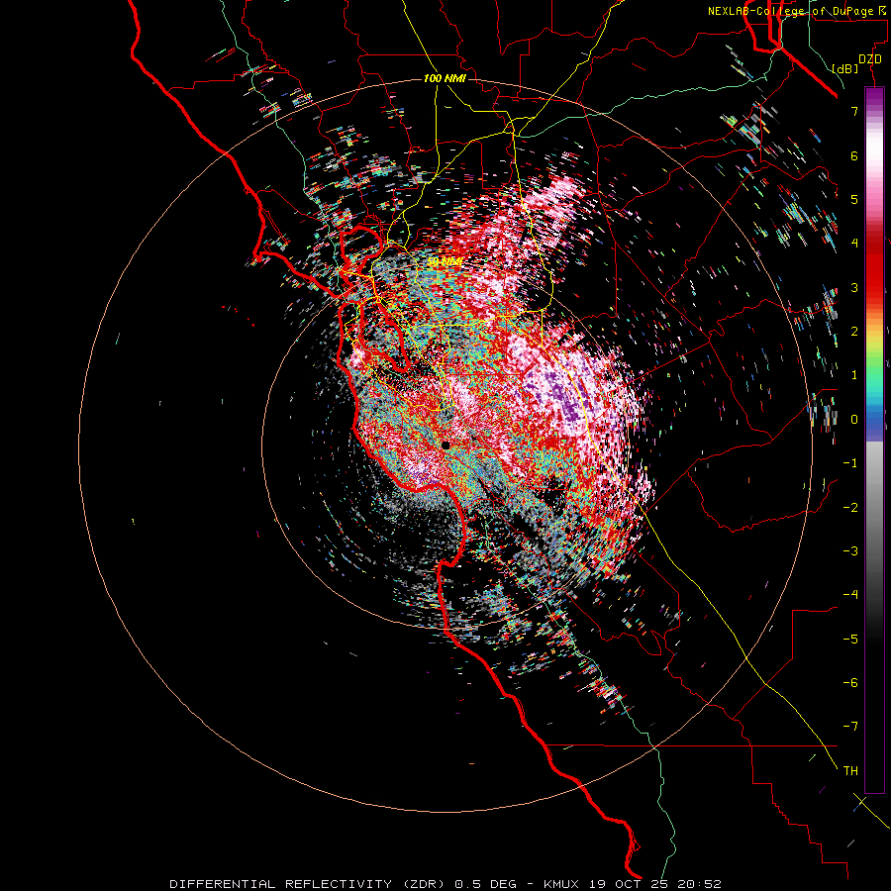
Task: Click the 6 tick label on color scale
Action: pyautogui.click(x=854, y=155)
